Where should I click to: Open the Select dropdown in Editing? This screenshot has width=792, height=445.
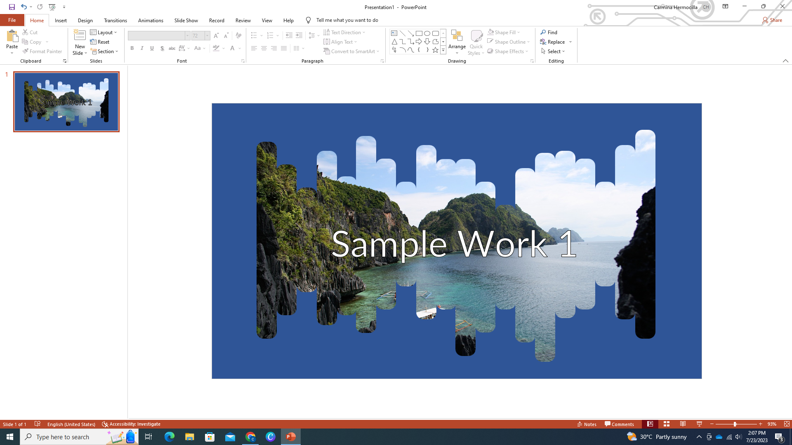coord(553,52)
